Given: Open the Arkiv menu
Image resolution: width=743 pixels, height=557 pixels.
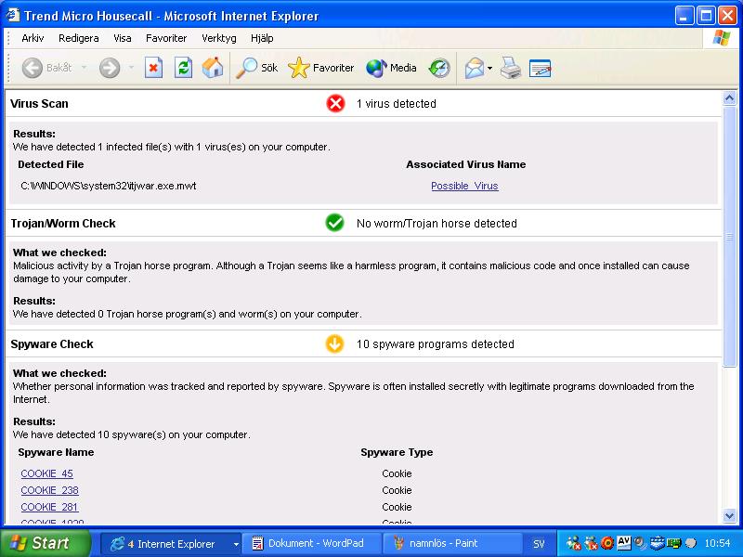Looking at the screenshot, I should [x=33, y=38].
